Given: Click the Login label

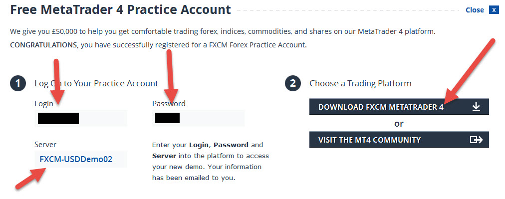Looking at the screenshot, I should point(44,104).
